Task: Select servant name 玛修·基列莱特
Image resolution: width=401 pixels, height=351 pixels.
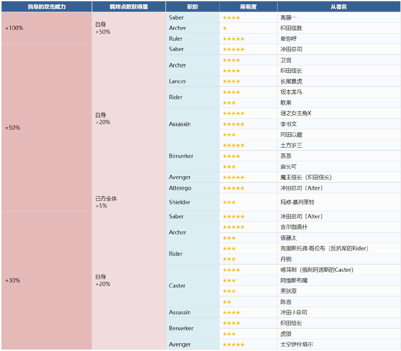Action: 297,202
